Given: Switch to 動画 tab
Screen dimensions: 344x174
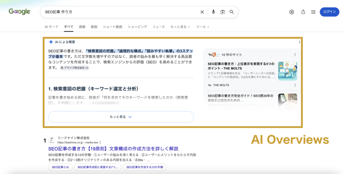Looking at the screenshot, I should coord(94,27).
